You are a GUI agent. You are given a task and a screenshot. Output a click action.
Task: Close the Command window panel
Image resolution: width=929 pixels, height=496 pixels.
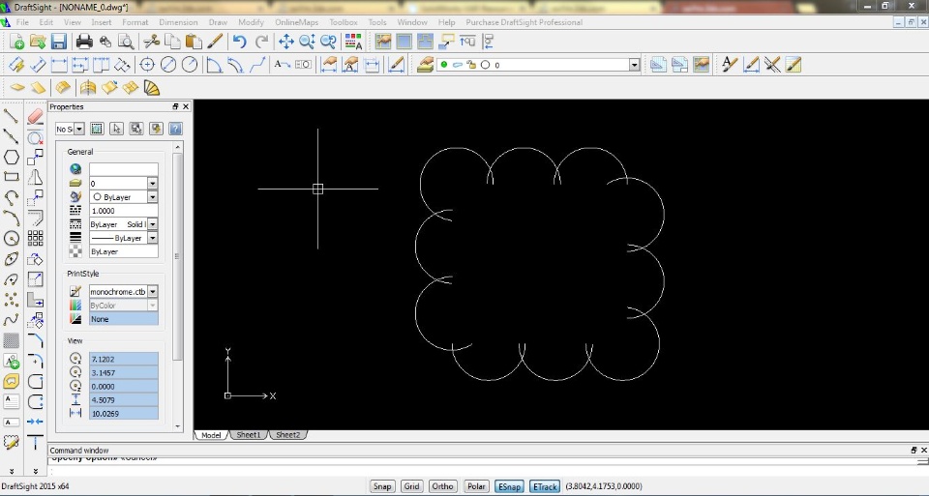click(x=923, y=451)
